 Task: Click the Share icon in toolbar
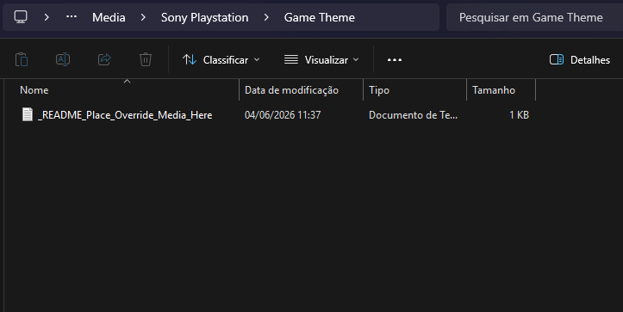[104, 60]
